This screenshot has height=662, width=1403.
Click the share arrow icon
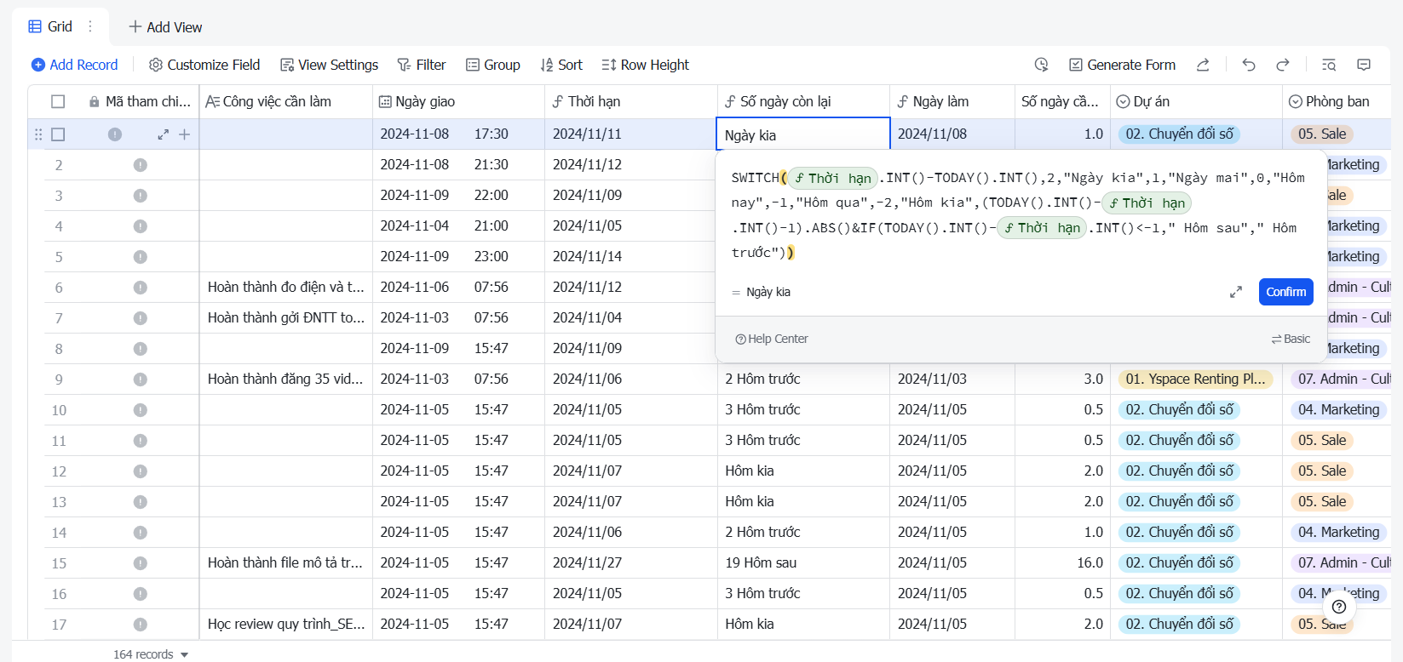1203,65
